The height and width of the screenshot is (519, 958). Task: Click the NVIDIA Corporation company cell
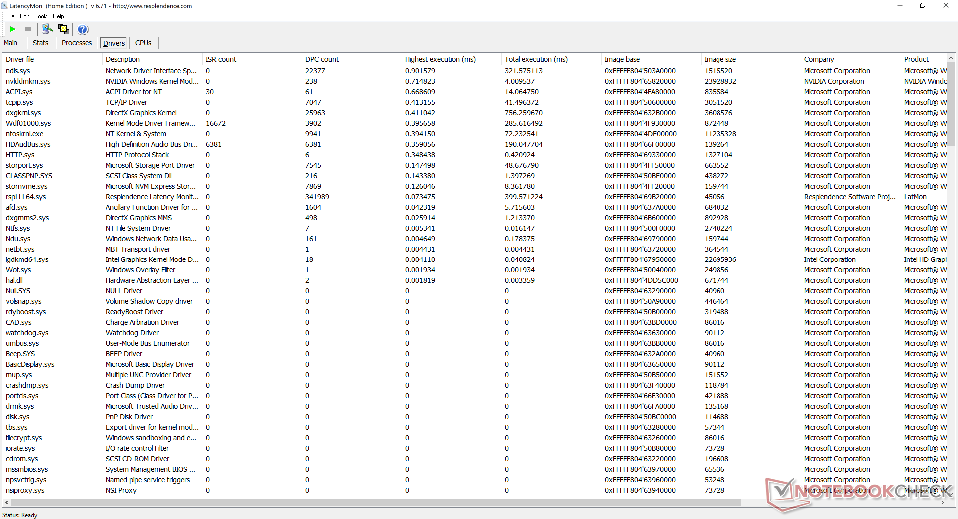[834, 81]
